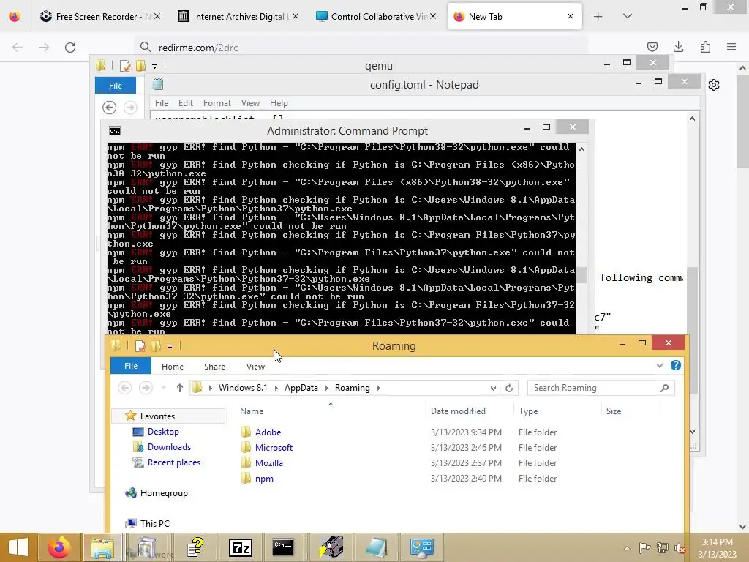Image resolution: width=749 pixels, height=562 pixels.
Task: Open the Action Center flag icon
Action: tap(645, 547)
